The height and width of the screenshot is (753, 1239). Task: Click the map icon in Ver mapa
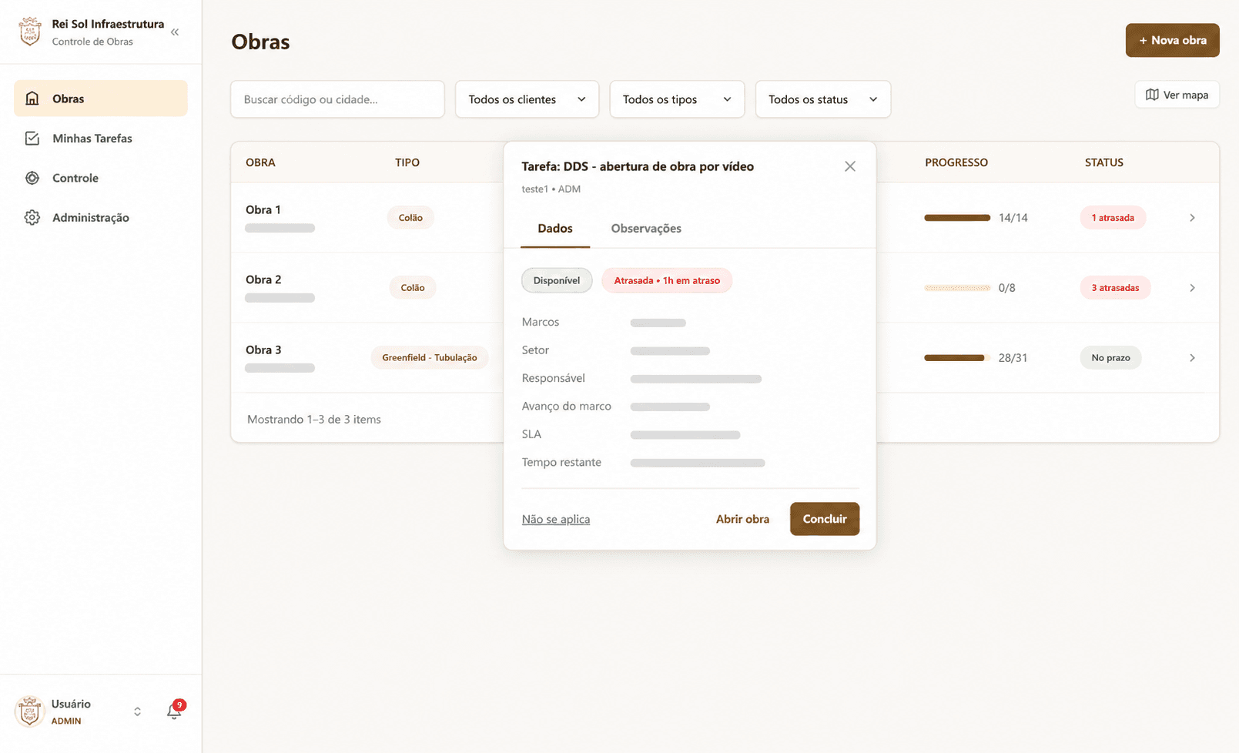pyautogui.click(x=1152, y=95)
